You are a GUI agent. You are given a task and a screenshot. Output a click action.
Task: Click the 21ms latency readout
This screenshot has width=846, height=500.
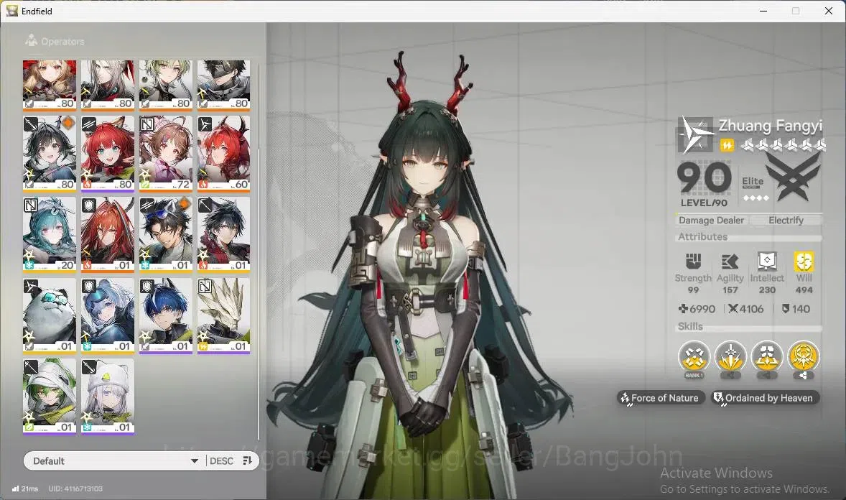click(x=29, y=489)
